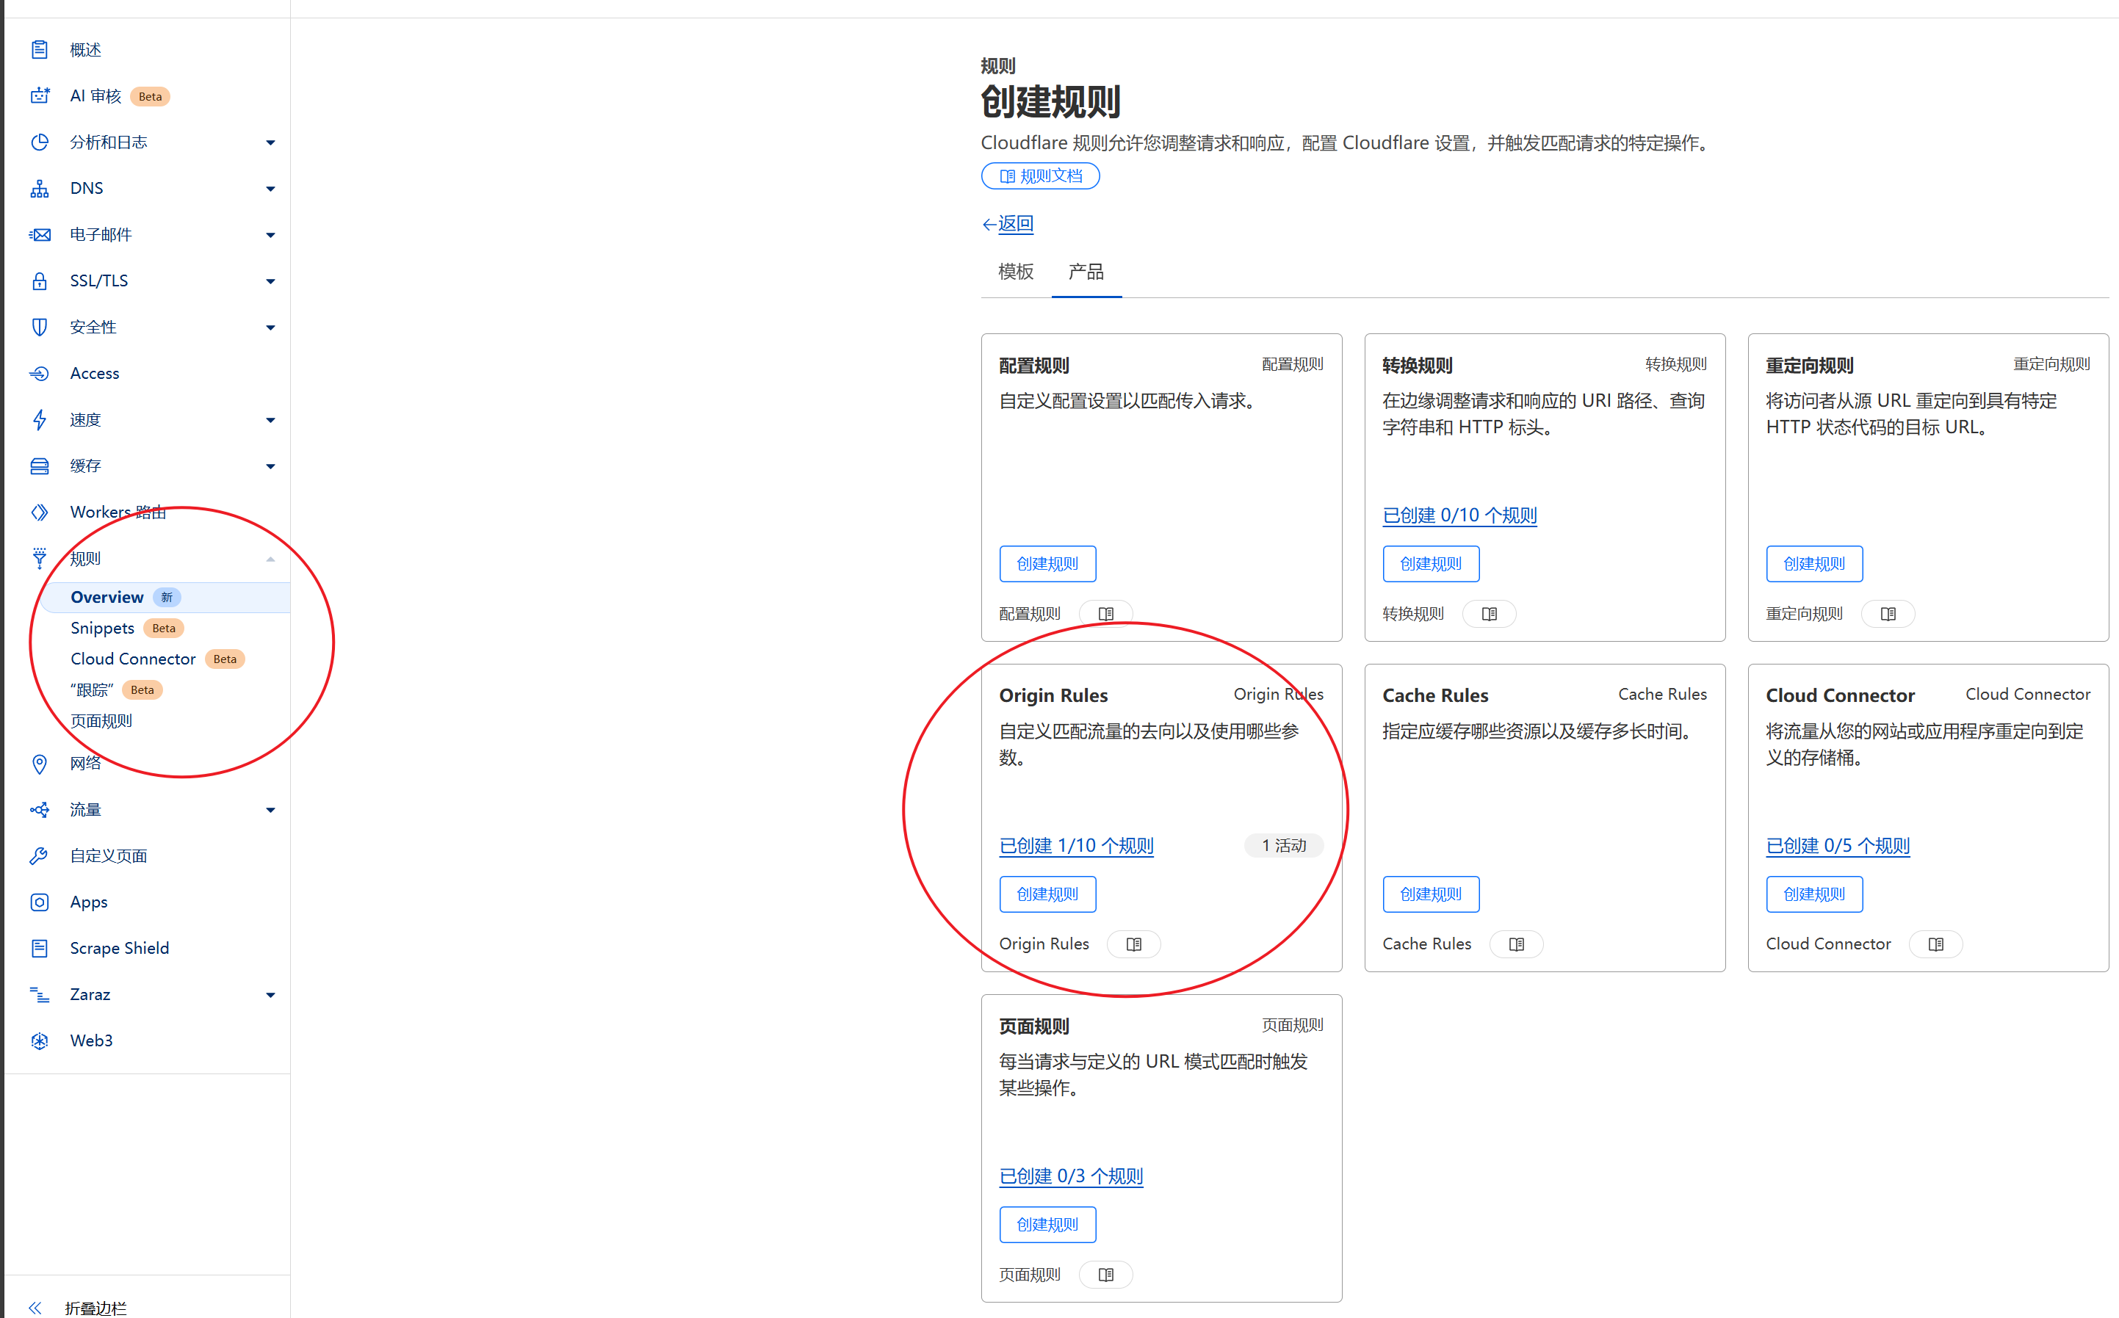Click the 网络 location pin icon

39,764
